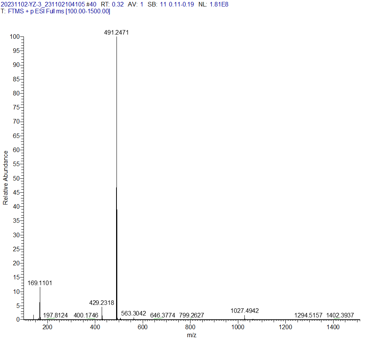Click the file name 20231102-YZ-3_231102104105 in header
The height and width of the screenshot is (341, 370).
[x=43, y=5]
